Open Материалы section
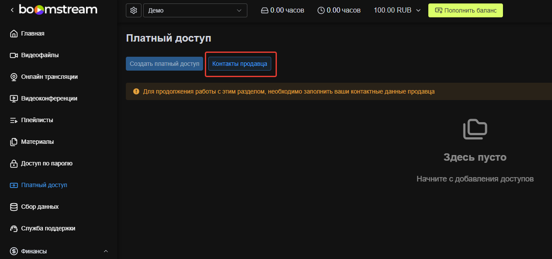This screenshot has height=259, width=552. click(37, 142)
